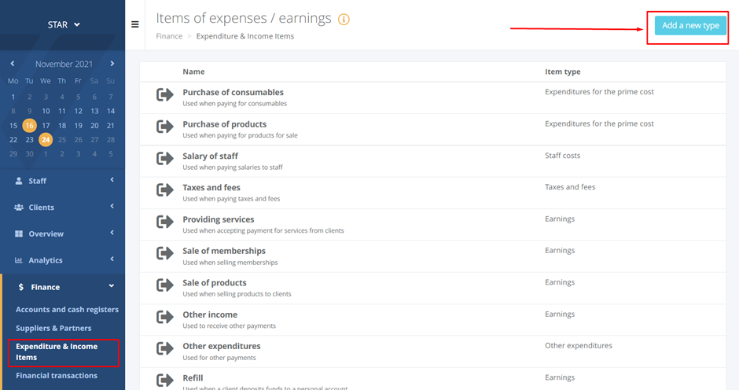Click the arrow icon for Sale of memberships
Viewport: 739px width, 390px height.
165,254
